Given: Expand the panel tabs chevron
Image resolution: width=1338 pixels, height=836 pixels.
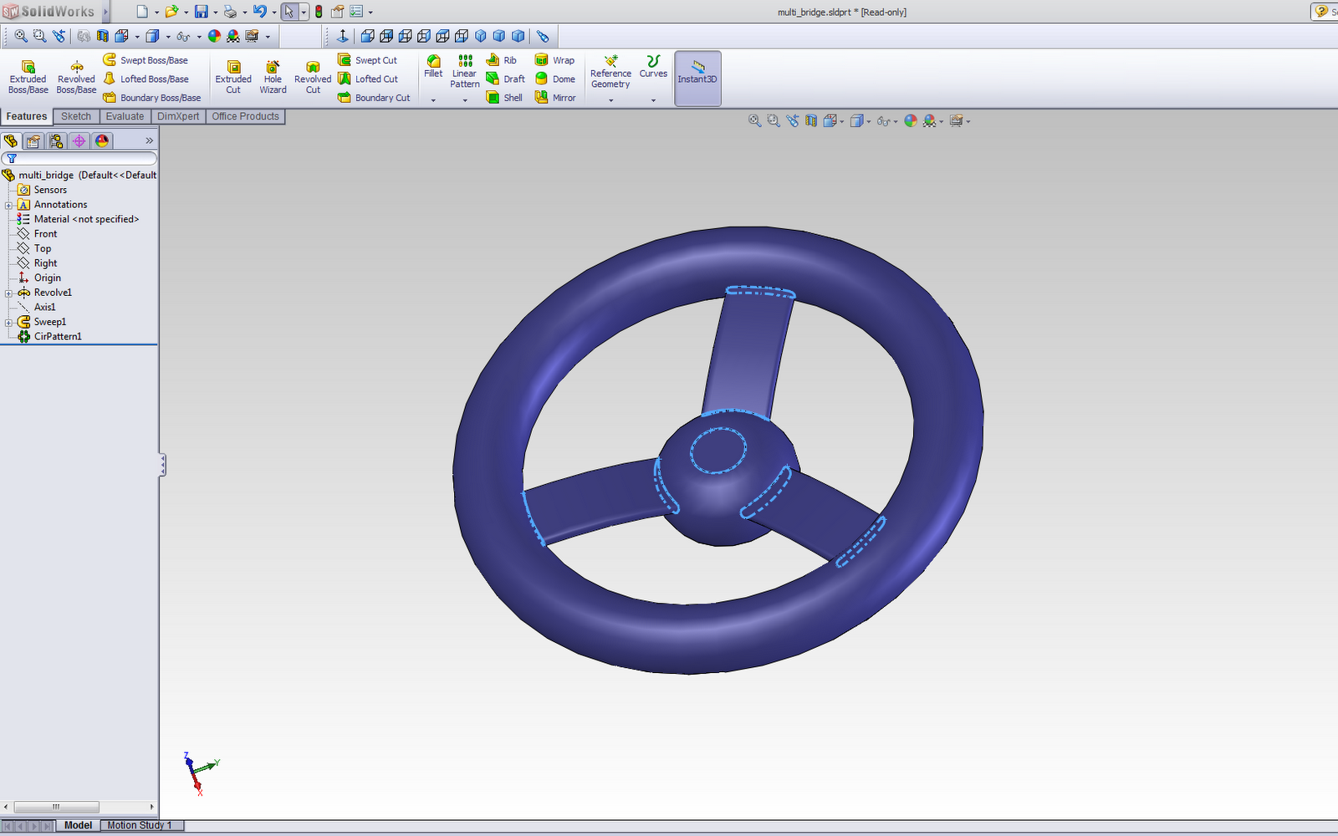Looking at the screenshot, I should click(150, 140).
